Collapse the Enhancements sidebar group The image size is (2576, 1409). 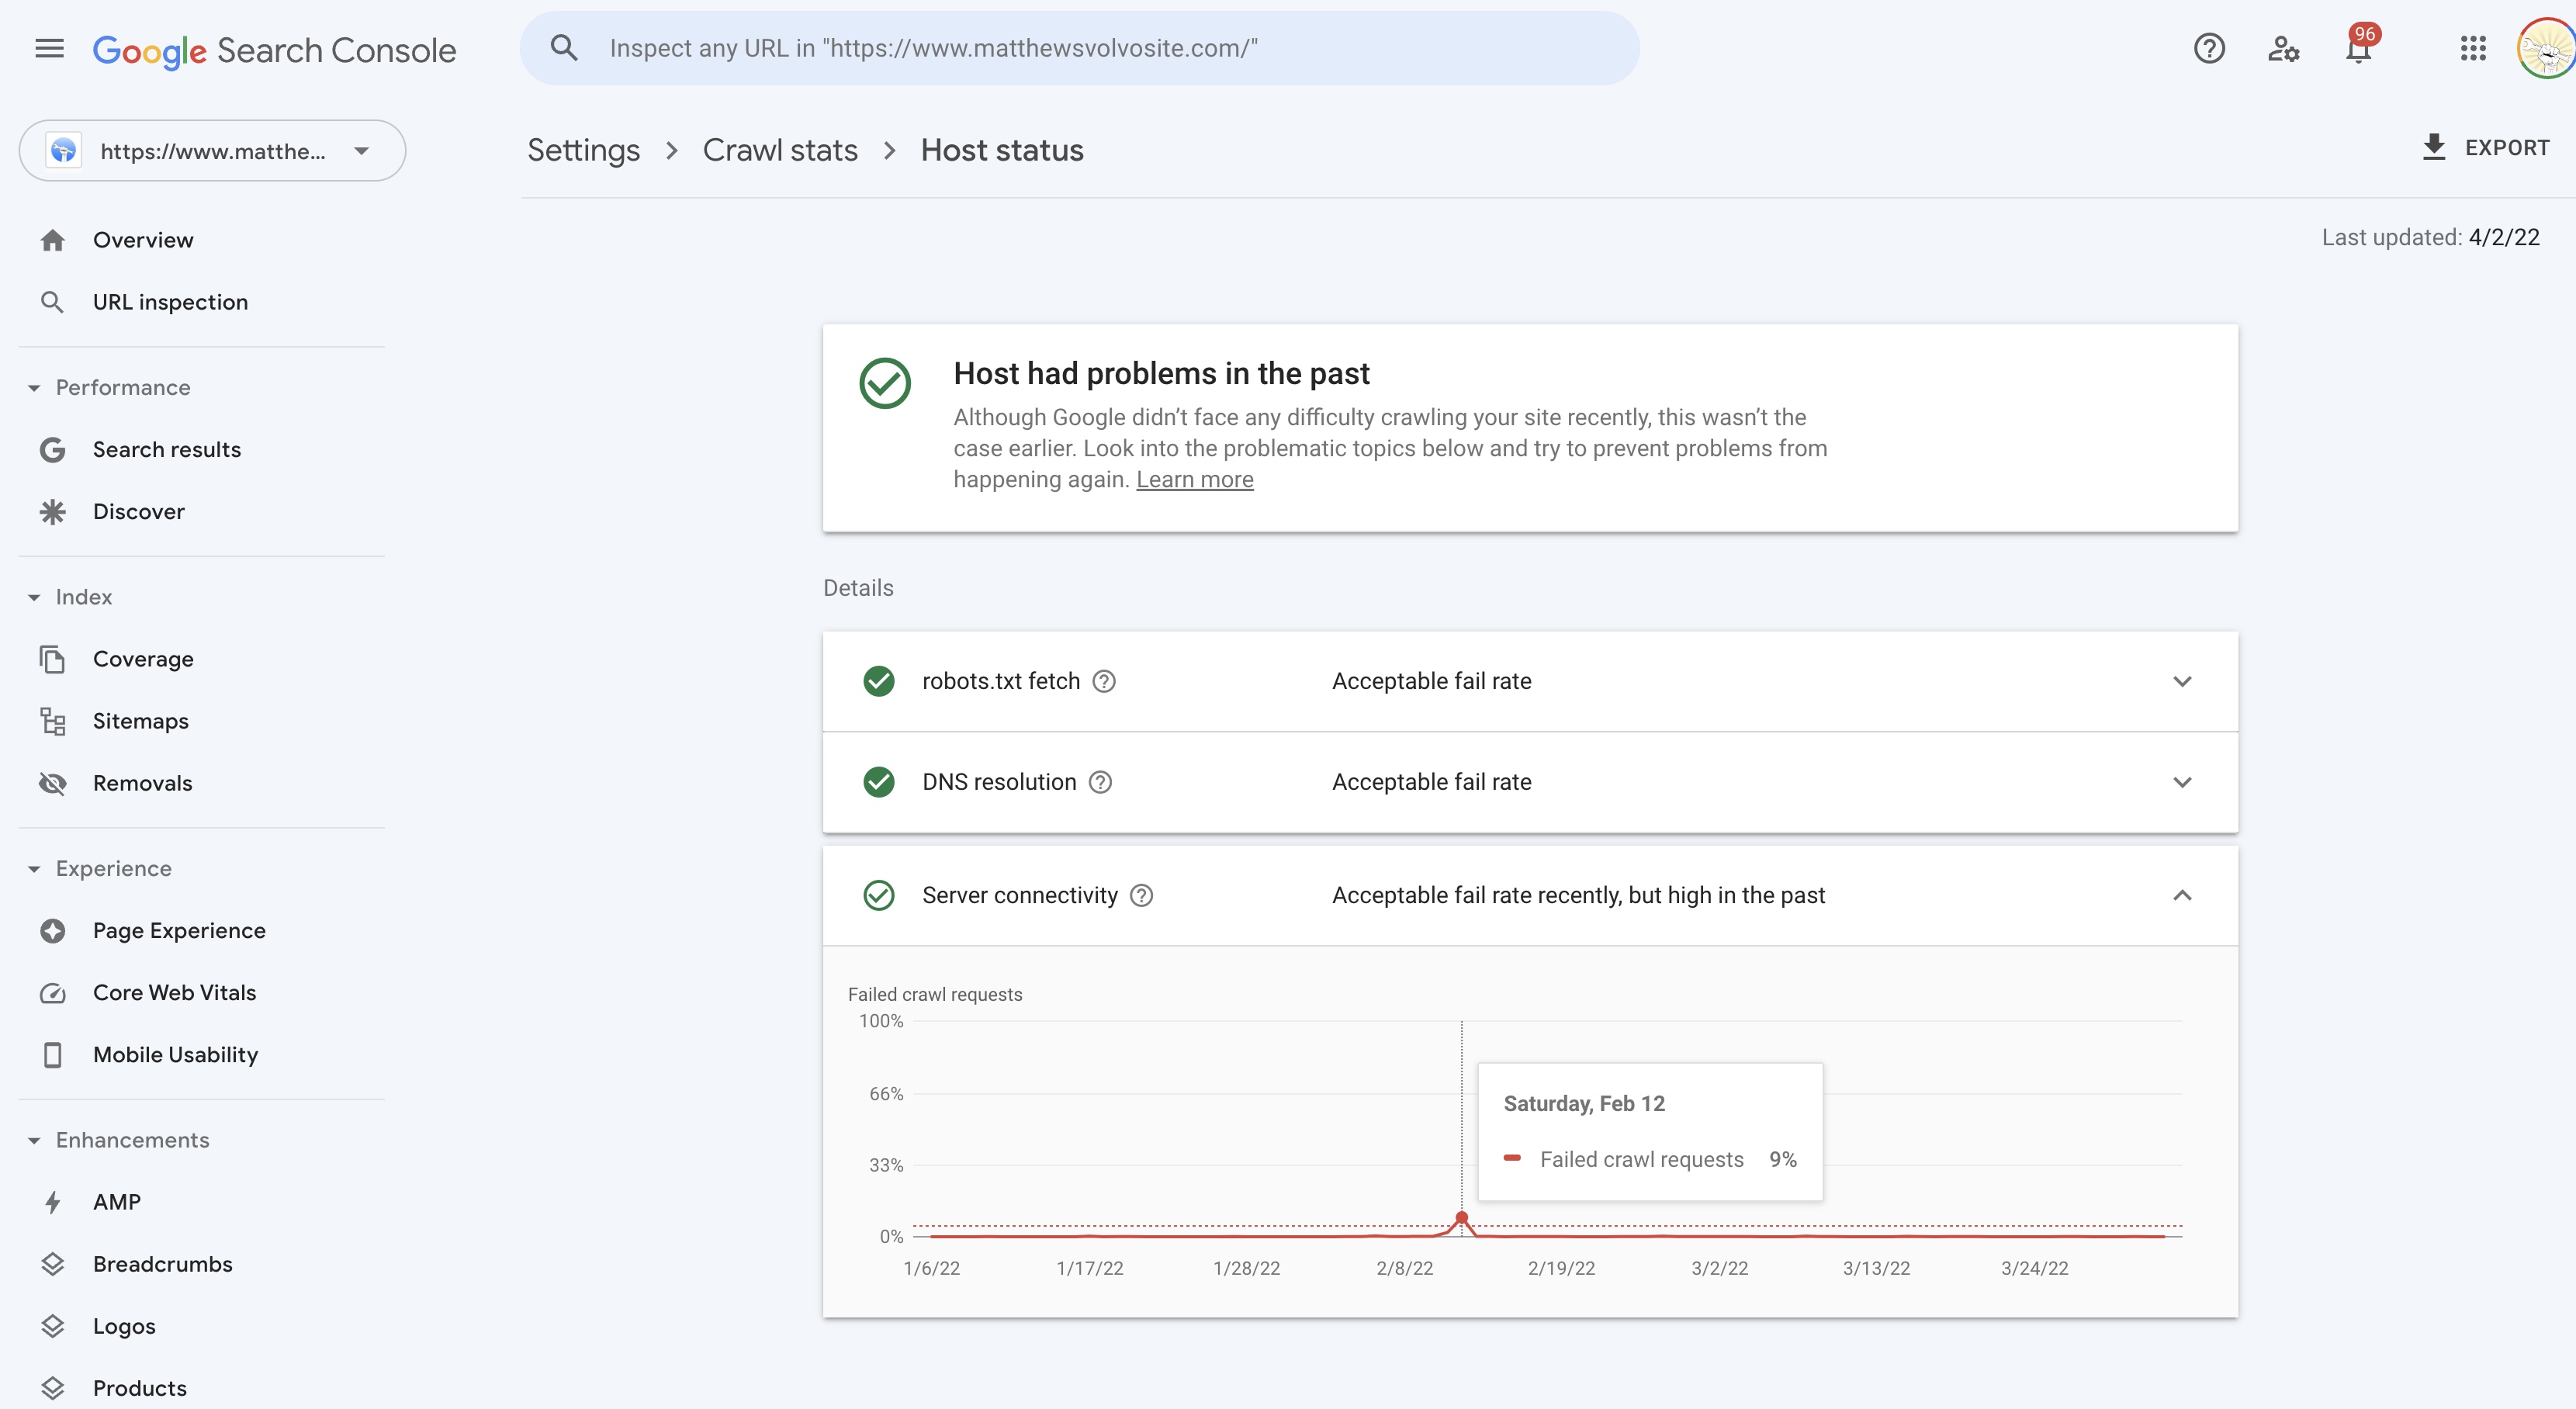(x=34, y=1140)
